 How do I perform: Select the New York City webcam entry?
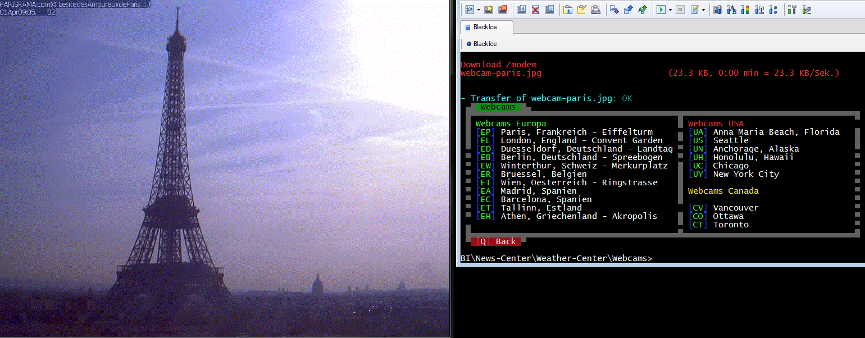click(x=745, y=174)
